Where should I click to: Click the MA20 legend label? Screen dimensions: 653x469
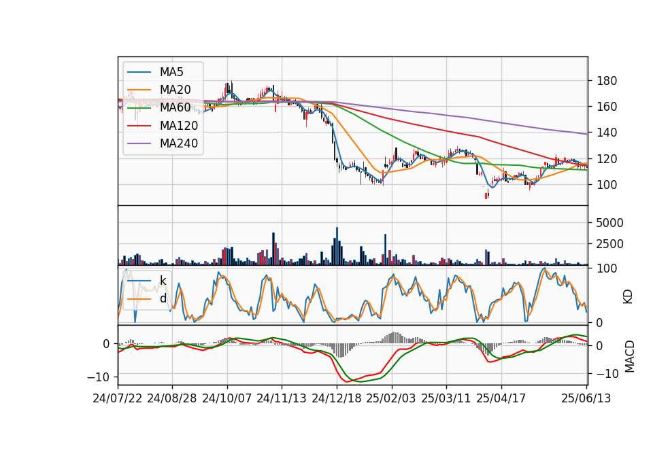coord(175,90)
